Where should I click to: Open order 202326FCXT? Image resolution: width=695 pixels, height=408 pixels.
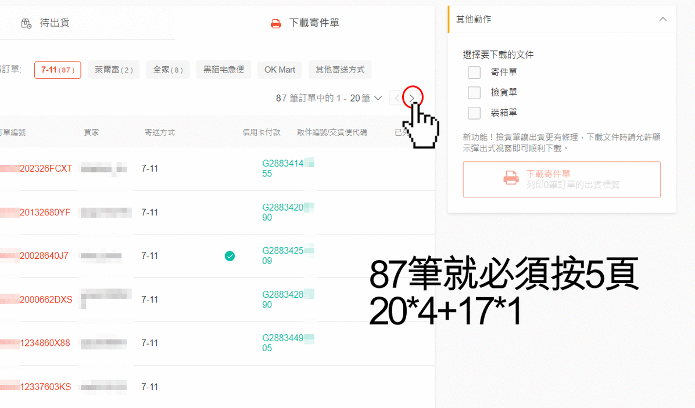tap(46, 169)
